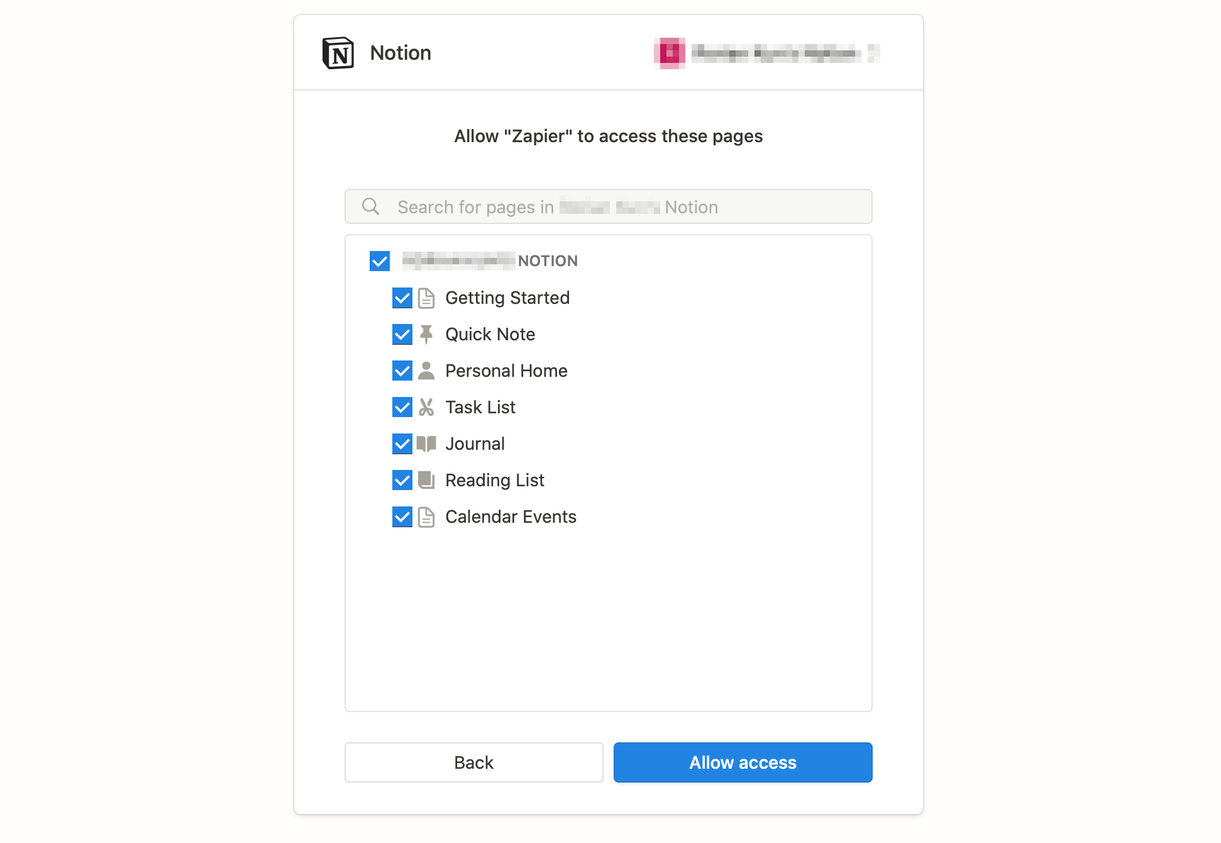Screen dimensions: 1221x843
Task: Select the Reading List page label
Action: click(495, 481)
